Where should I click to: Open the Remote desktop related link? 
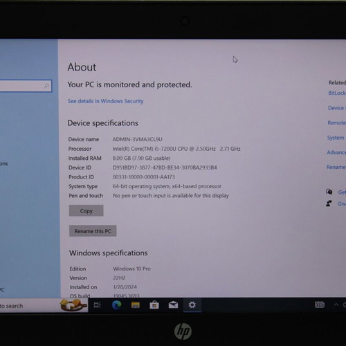click(x=336, y=122)
